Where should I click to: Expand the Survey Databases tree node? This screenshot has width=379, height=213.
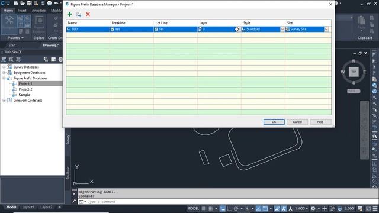click(x=4, y=67)
